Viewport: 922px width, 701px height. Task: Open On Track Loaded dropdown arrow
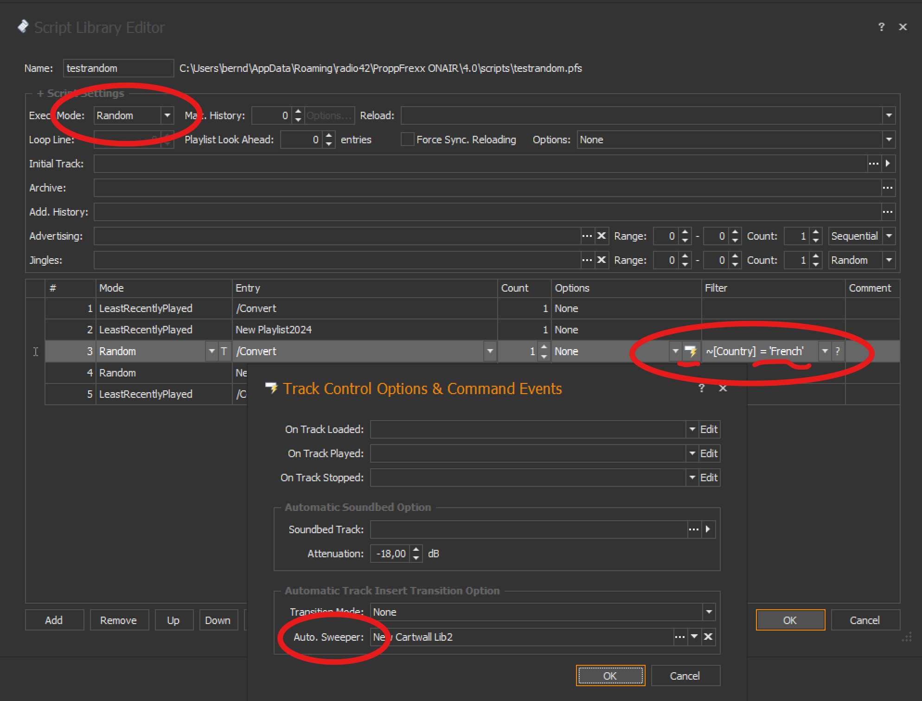click(692, 429)
